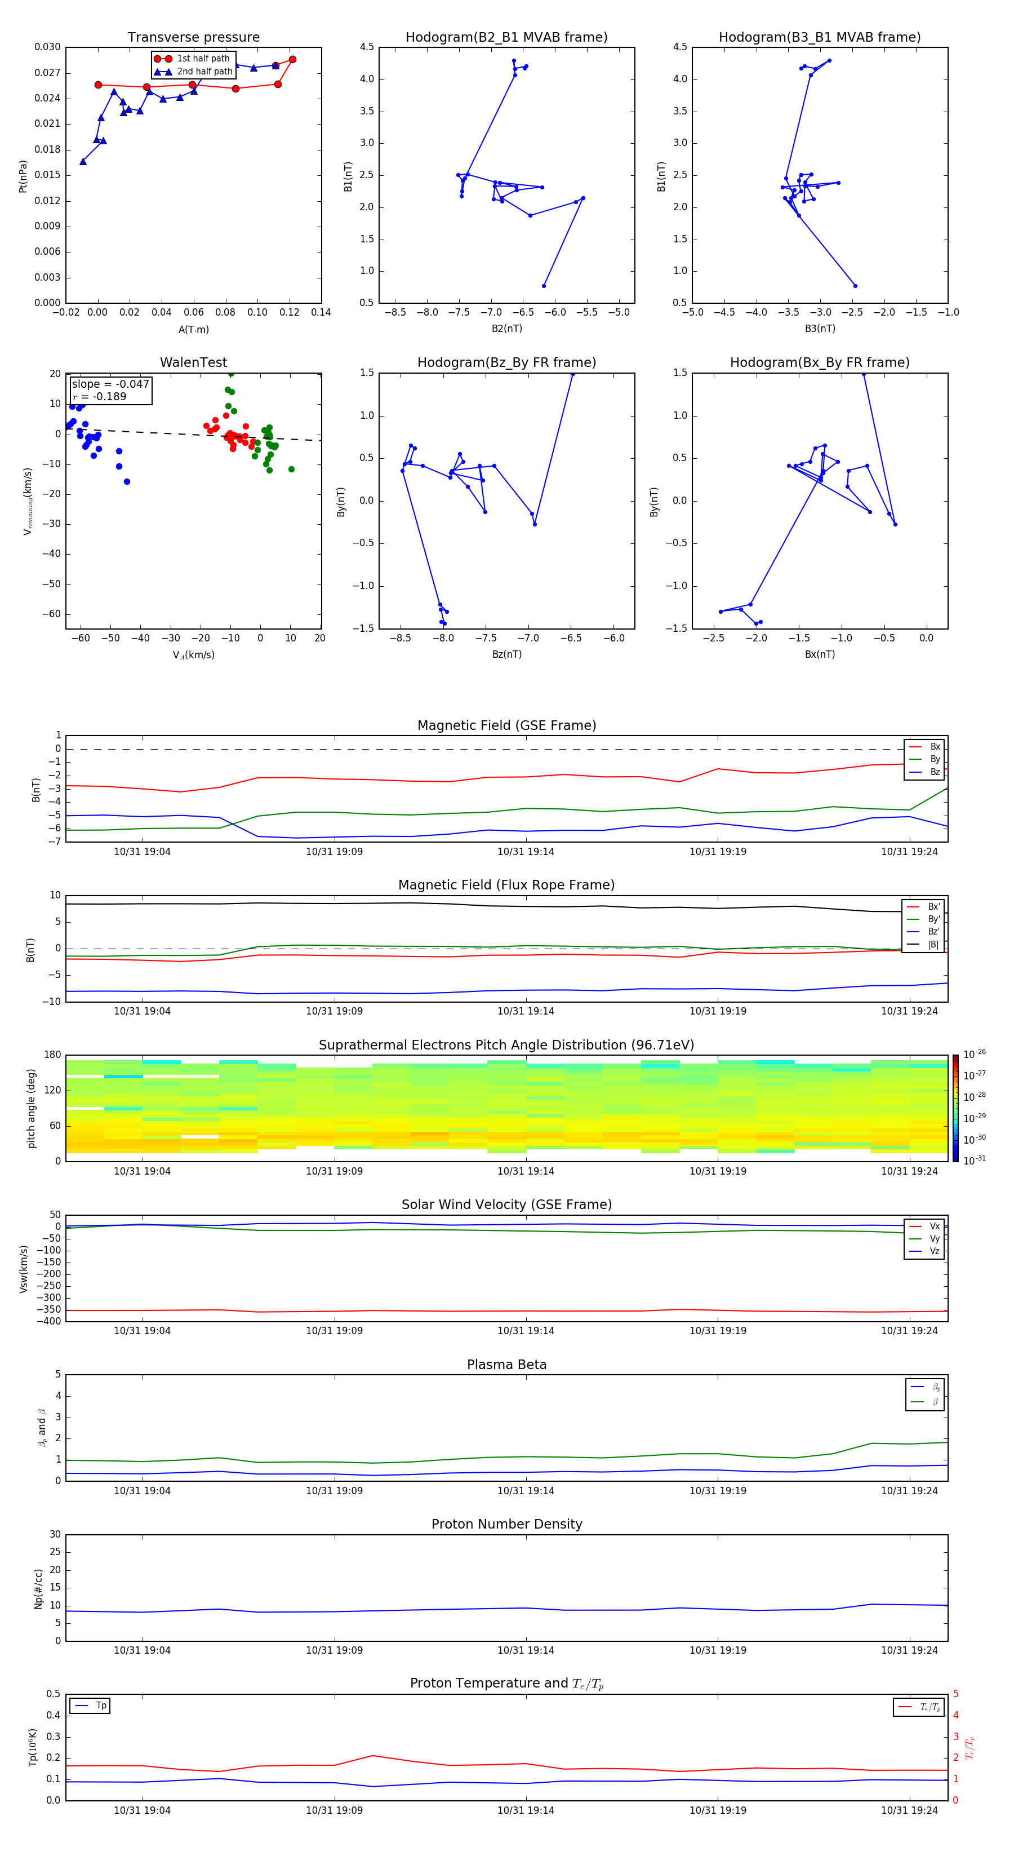This screenshot has height=1860, width=1014.
Task: Click the 'Hodogram(Bz_By FR frame)' title
Action: 506,362
